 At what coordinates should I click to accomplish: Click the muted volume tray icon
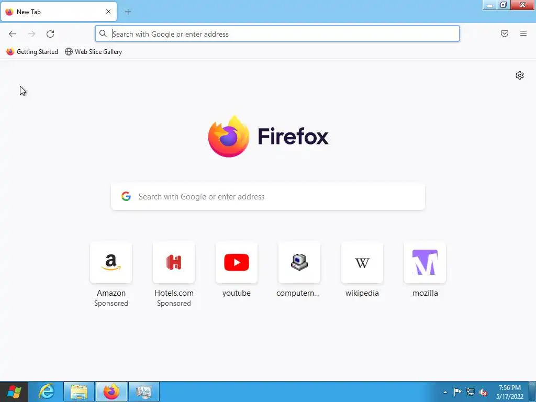tap(483, 392)
